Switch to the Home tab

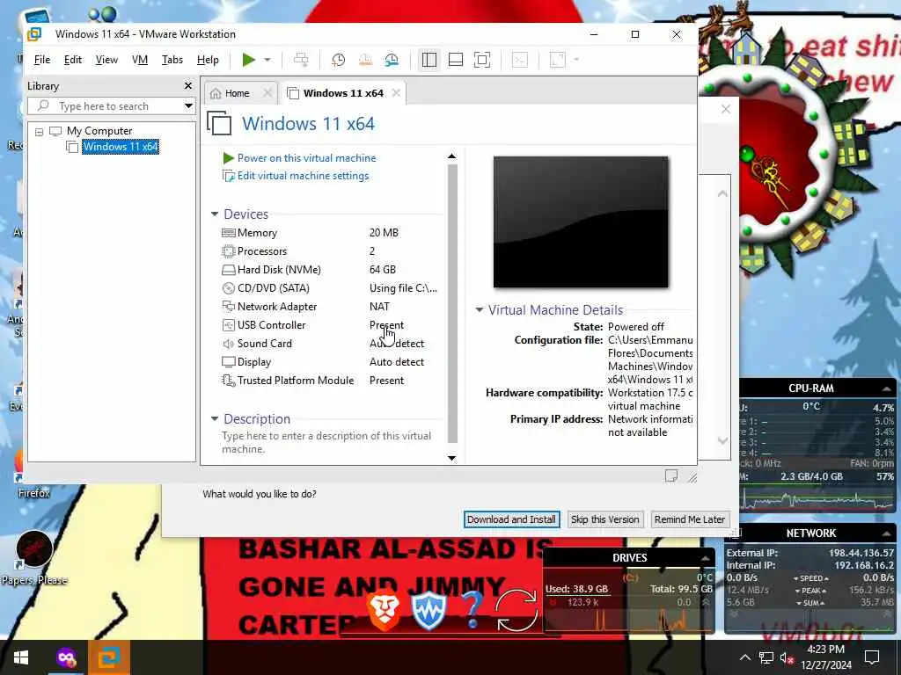pyautogui.click(x=237, y=93)
